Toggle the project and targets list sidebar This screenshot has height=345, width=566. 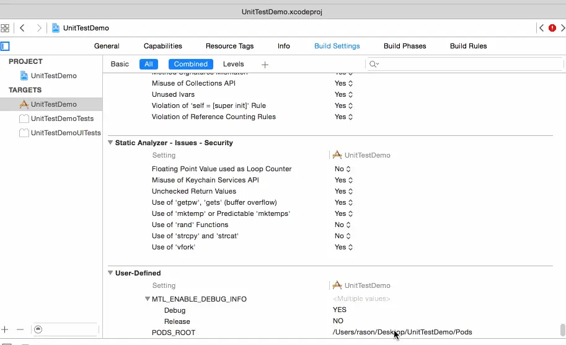pos(5,47)
